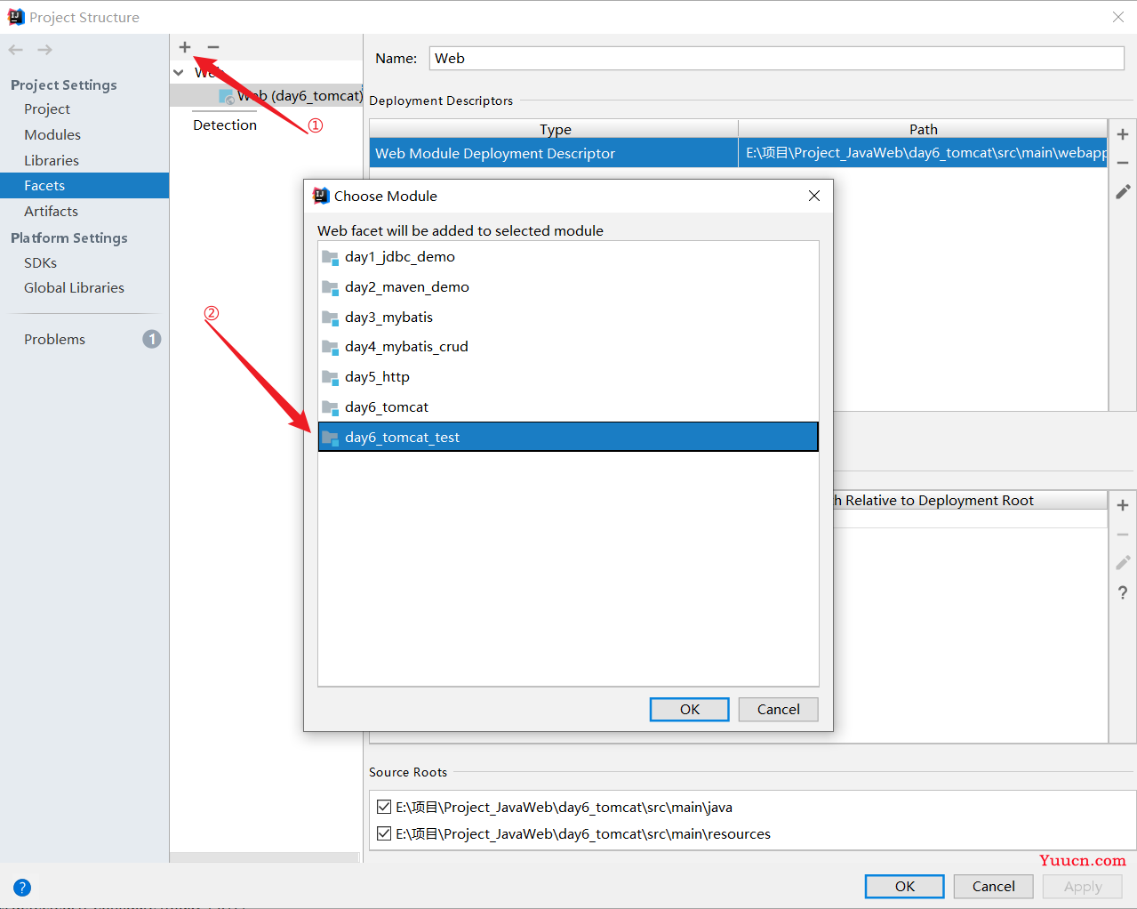Add a new deployment descriptor
Image resolution: width=1137 pixels, height=909 pixels.
click(x=1123, y=134)
